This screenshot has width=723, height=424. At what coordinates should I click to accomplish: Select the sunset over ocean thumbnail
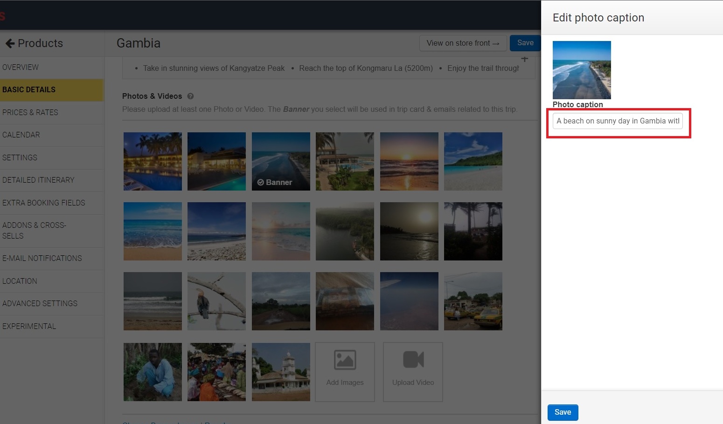(x=409, y=161)
